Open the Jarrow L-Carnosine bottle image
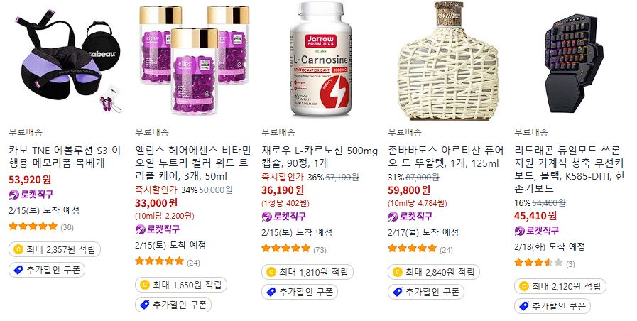Image resolution: width=637 pixels, height=321 pixels. (321, 61)
